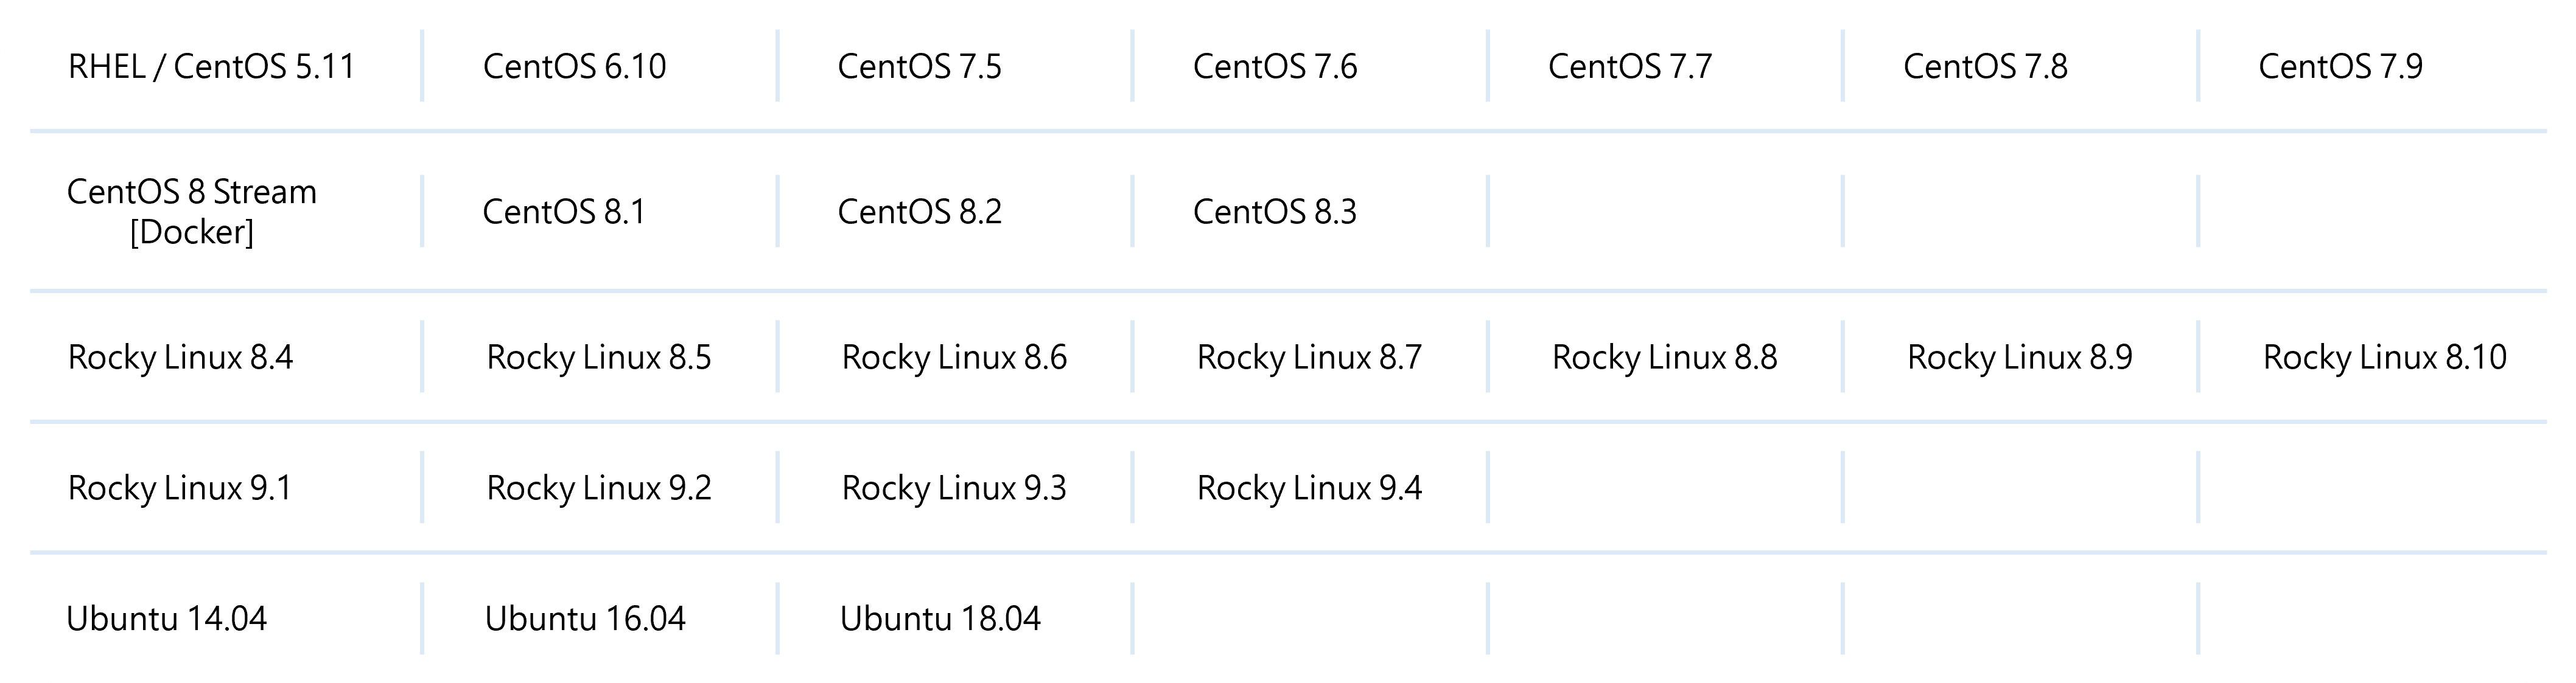The height and width of the screenshot is (683, 2576).
Task: Select CentOS 8 Stream [Docker] entry
Action: (x=192, y=212)
